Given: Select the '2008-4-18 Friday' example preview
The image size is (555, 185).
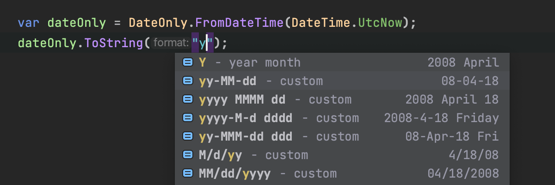Looking at the screenshot, I should click(441, 118).
